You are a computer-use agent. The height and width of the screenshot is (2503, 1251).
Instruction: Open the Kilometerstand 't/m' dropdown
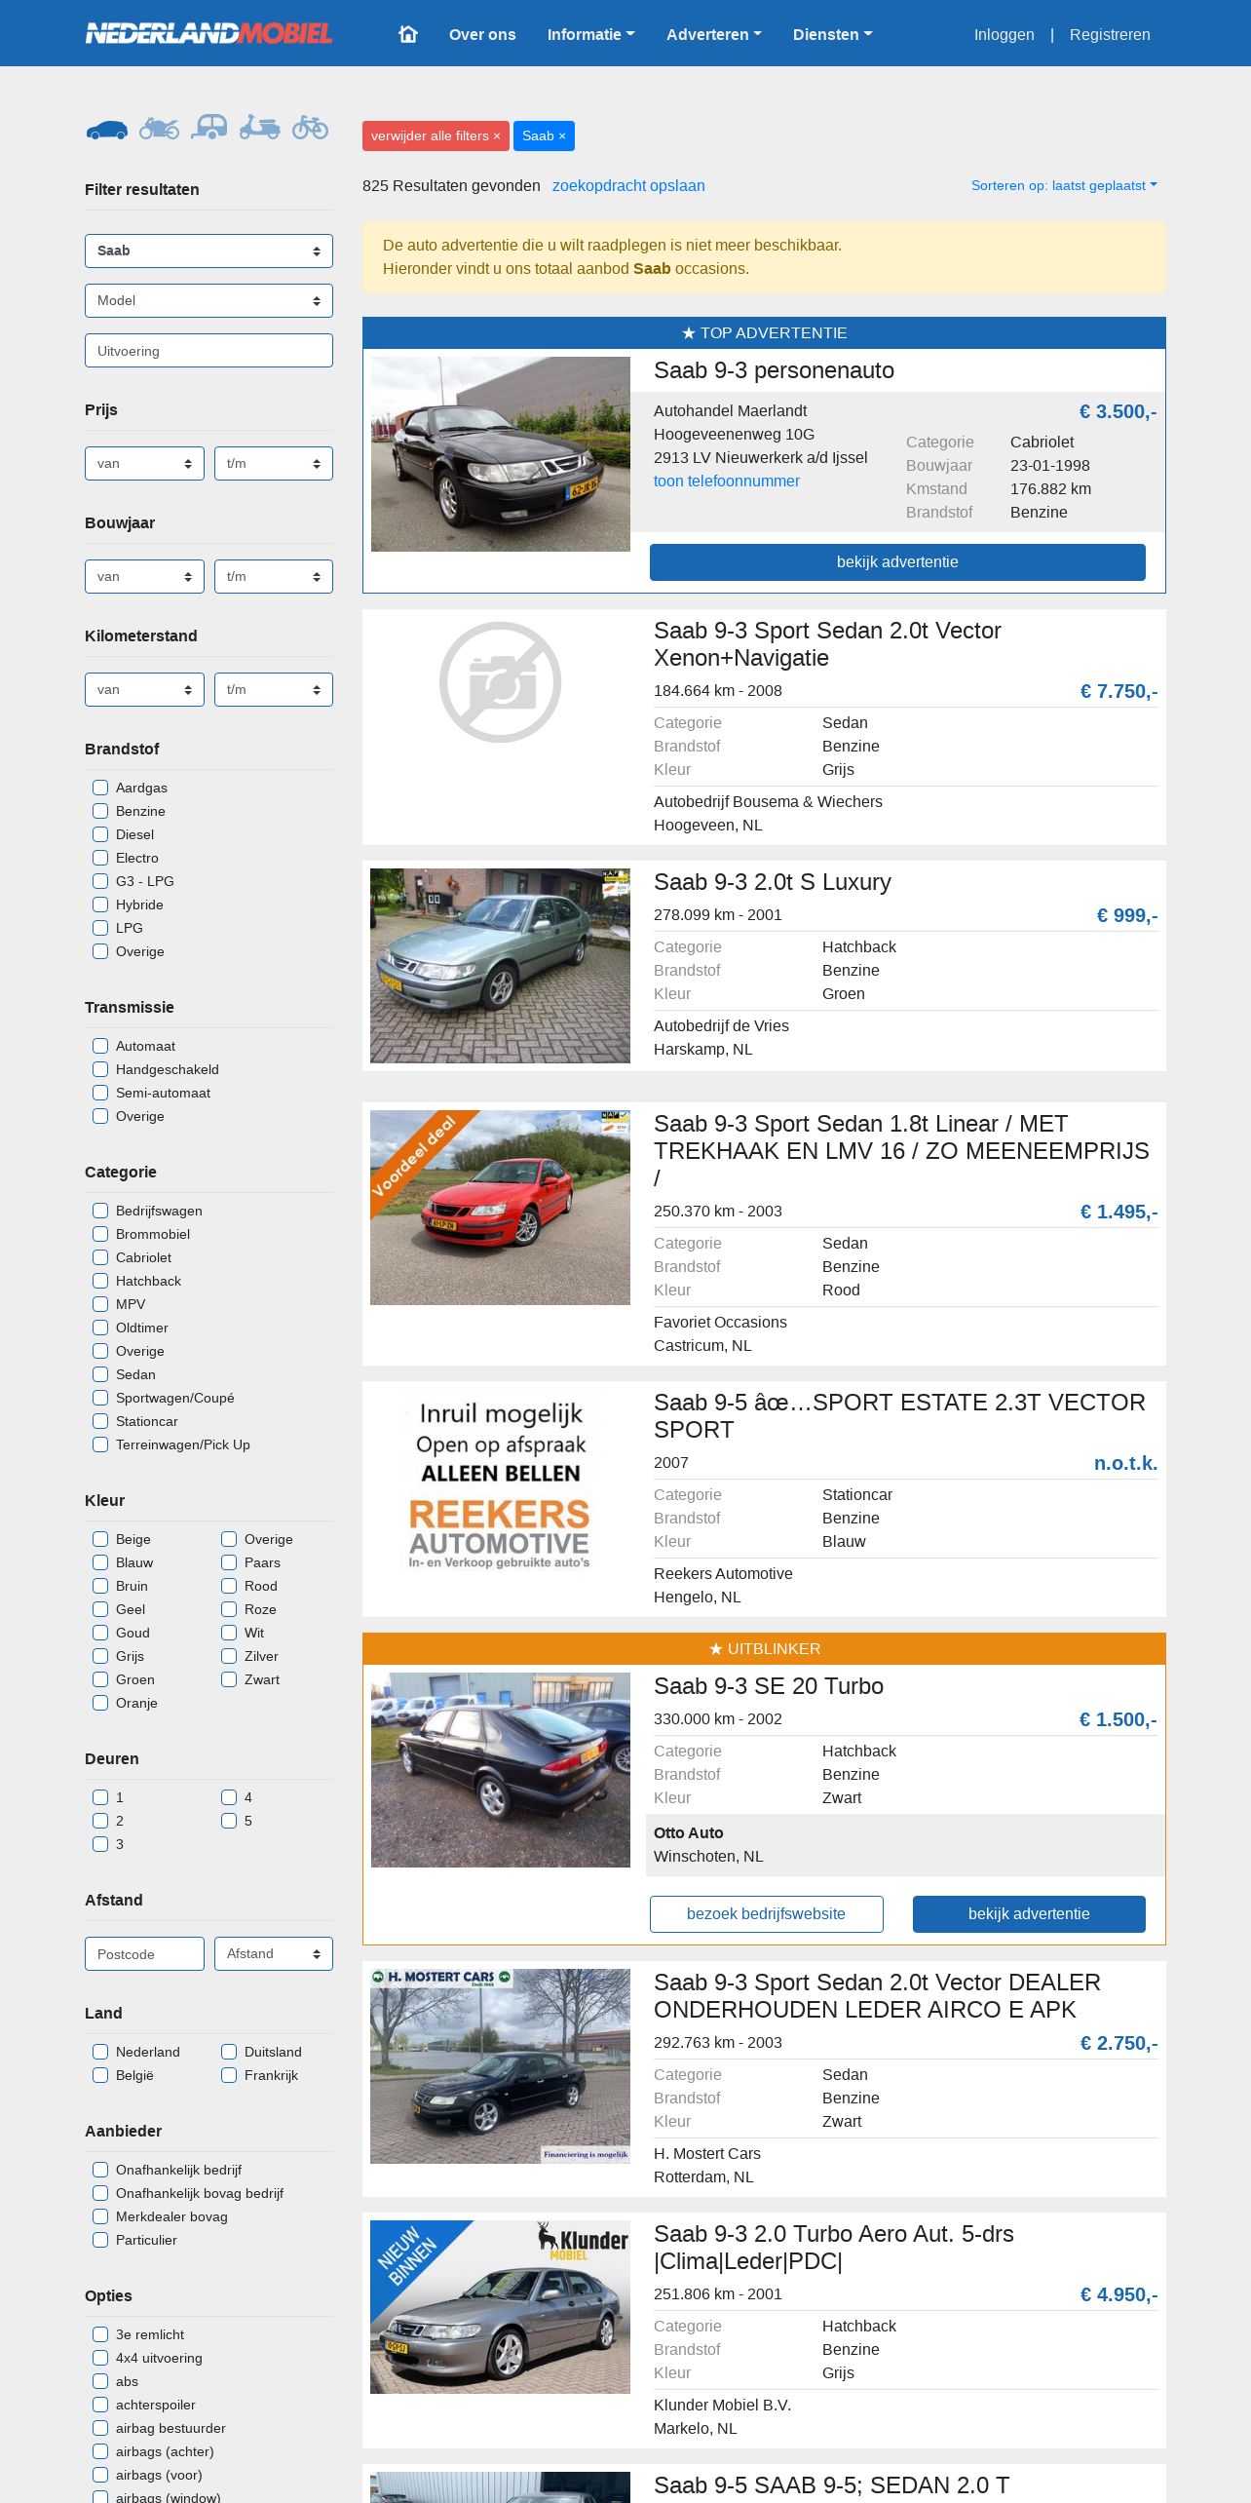tap(274, 690)
